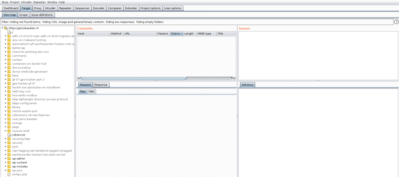The width and height of the screenshot is (399, 177).
Task: Expand the donut-shellcode-generator folder
Action: [6, 71]
